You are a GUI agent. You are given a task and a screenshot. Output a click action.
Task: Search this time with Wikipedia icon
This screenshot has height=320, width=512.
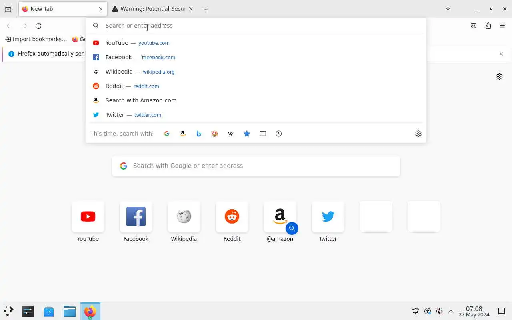tap(231, 134)
